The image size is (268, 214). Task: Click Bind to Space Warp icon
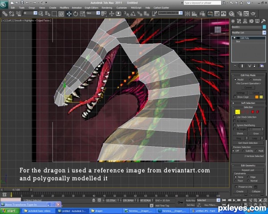[x=18, y=14]
